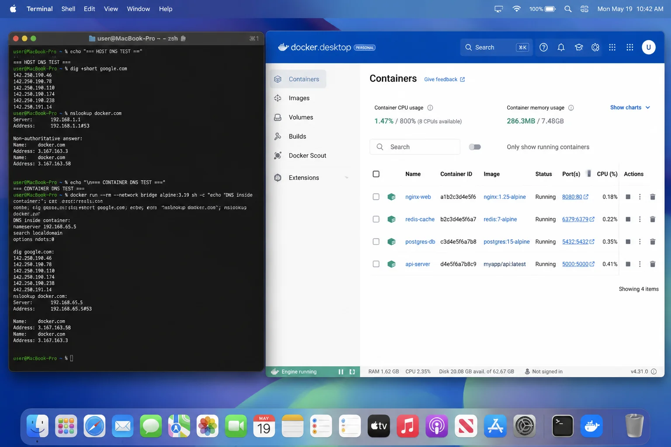
Task: Open port link 5000:5000
Action: [x=578, y=264]
